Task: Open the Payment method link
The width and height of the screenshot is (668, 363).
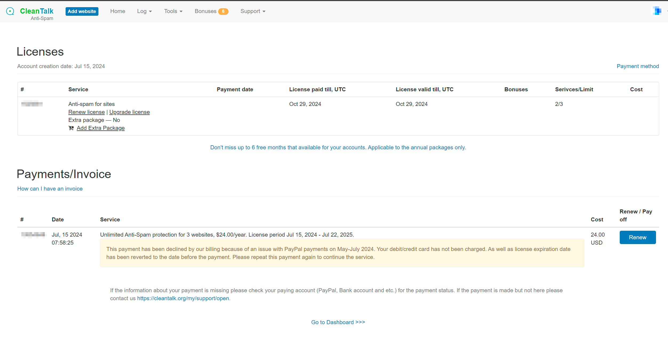Action: coord(638,66)
